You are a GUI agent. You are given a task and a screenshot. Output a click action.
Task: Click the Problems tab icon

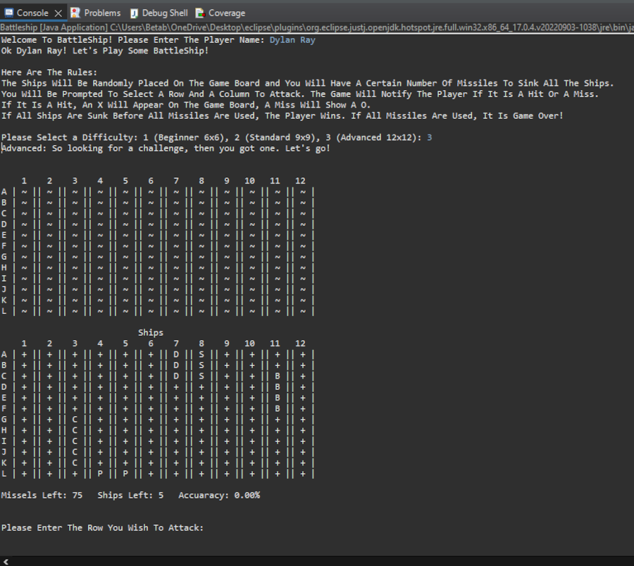75,13
